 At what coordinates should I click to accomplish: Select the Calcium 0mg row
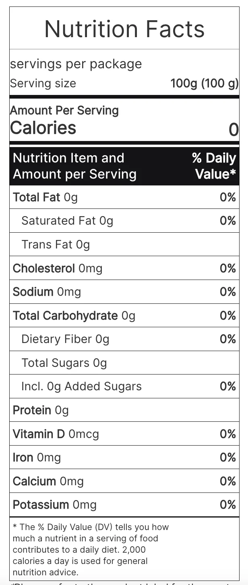(x=124, y=481)
